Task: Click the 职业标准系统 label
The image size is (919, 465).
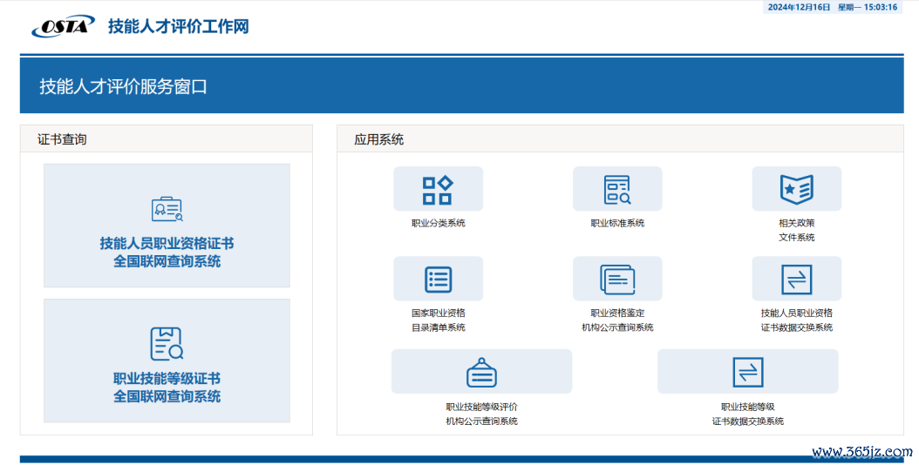Action: 617,223
